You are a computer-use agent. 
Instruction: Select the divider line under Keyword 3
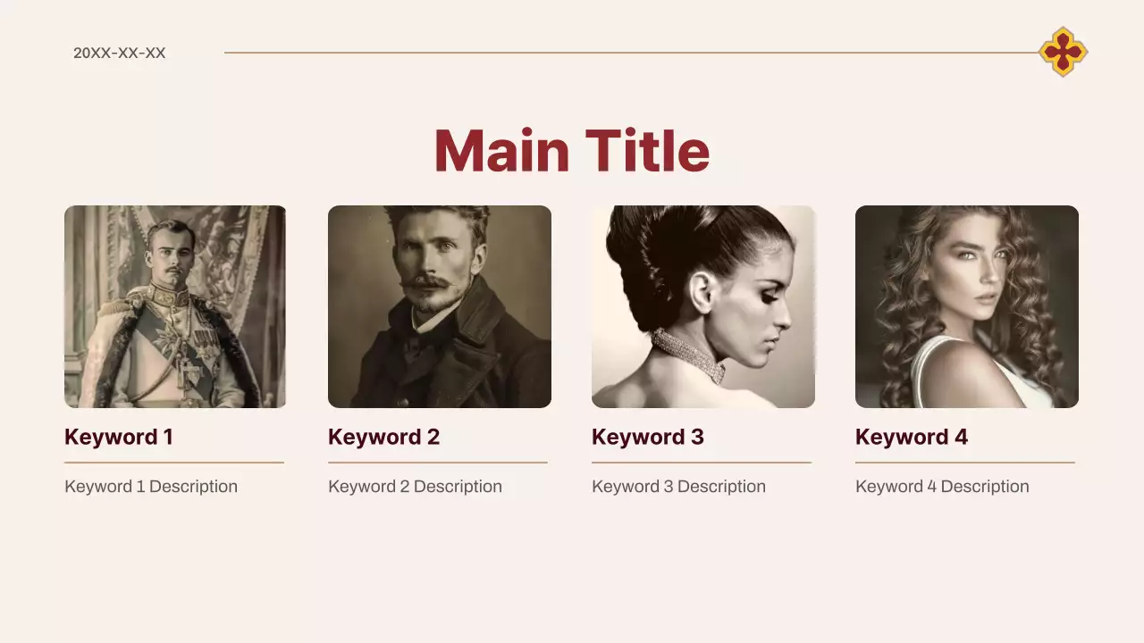point(702,463)
